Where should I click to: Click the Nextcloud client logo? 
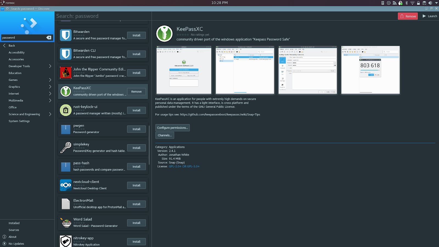pyautogui.click(x=65, y=185)
